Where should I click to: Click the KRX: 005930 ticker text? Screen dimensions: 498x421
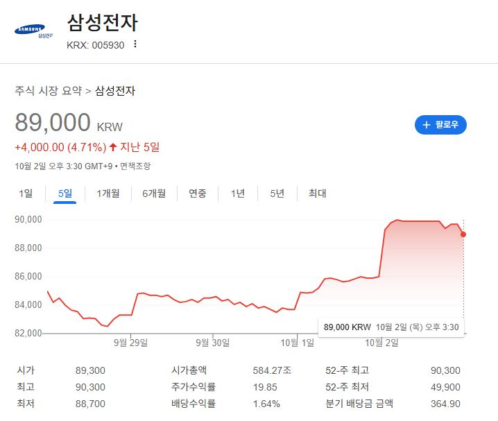[x=95, y=45]
